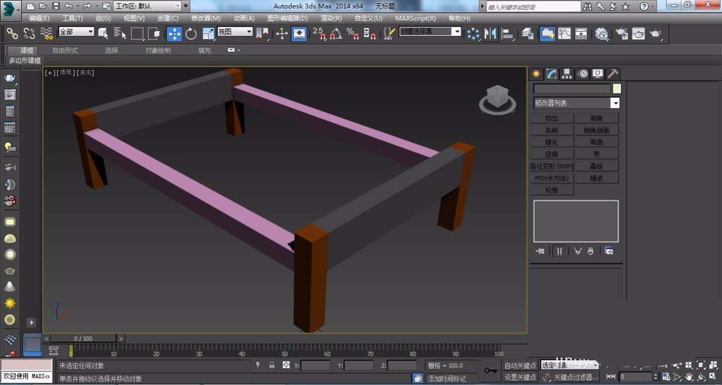The height and width of the screenshot is (385, 722).
Task: Open the Select by Name list tool
Action: click(120, 34)
